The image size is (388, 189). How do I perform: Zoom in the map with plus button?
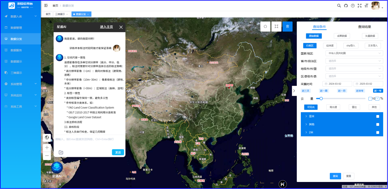tap(47, 147)
